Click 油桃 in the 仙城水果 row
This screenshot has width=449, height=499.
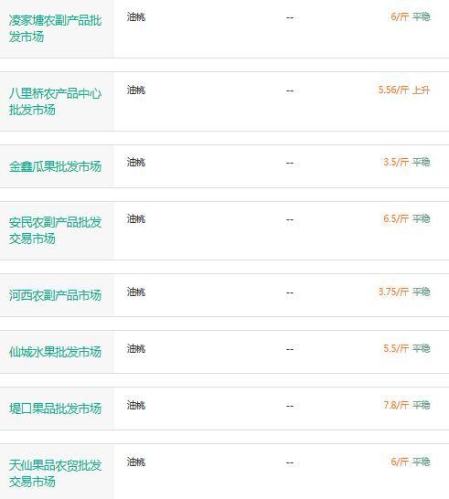click(136, 348)
